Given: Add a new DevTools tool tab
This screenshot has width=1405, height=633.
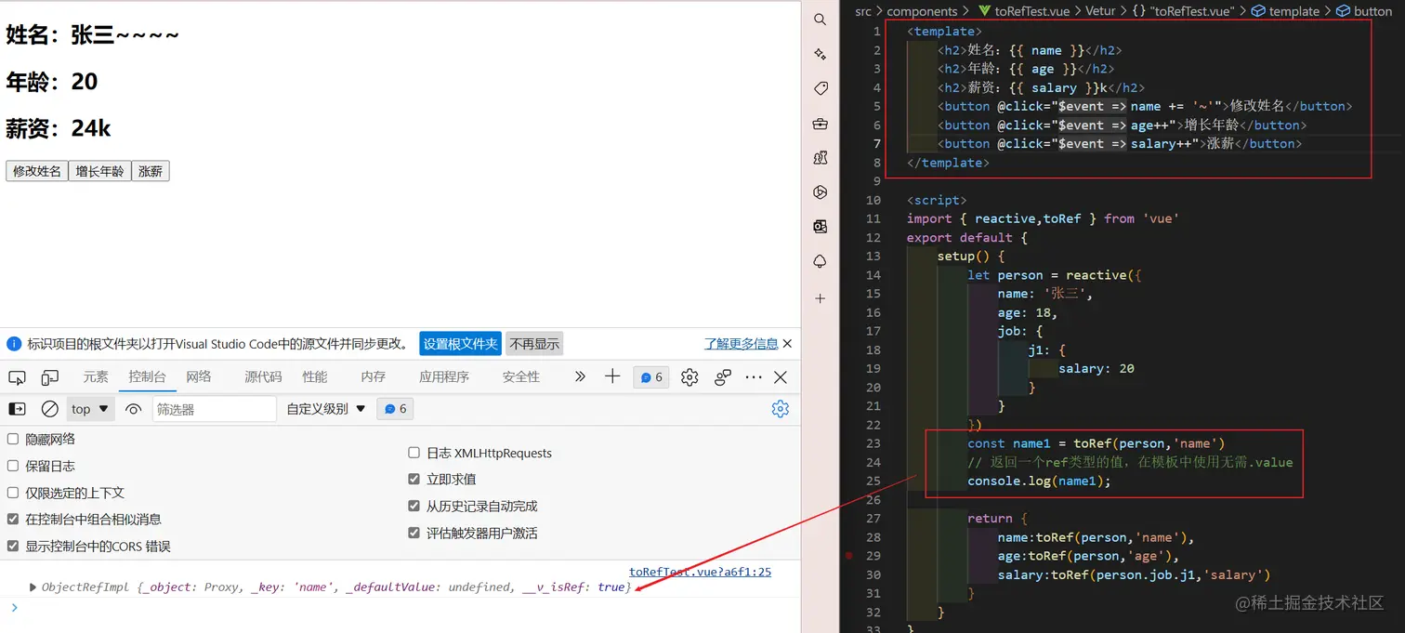Looking at the screenshot, I should [x=611, y=376].
